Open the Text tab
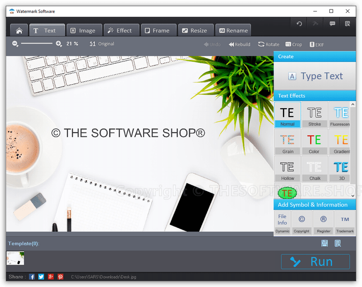Viewport: 362px width, 287px height. (x=47, y=31)
